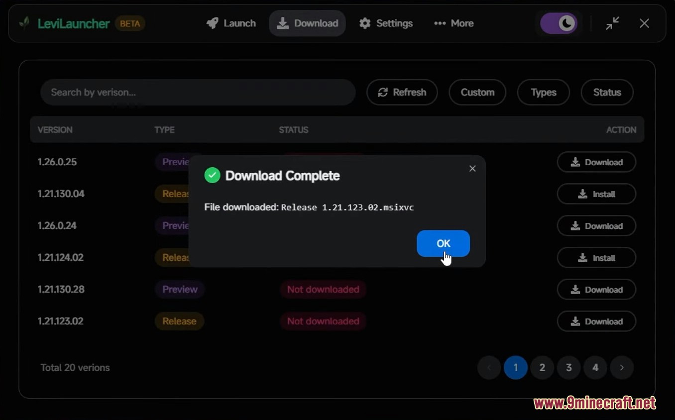The height and width of the screenshot is (420, 675).
Task: Switch to the Settings tab
Action: coord(386,23)
